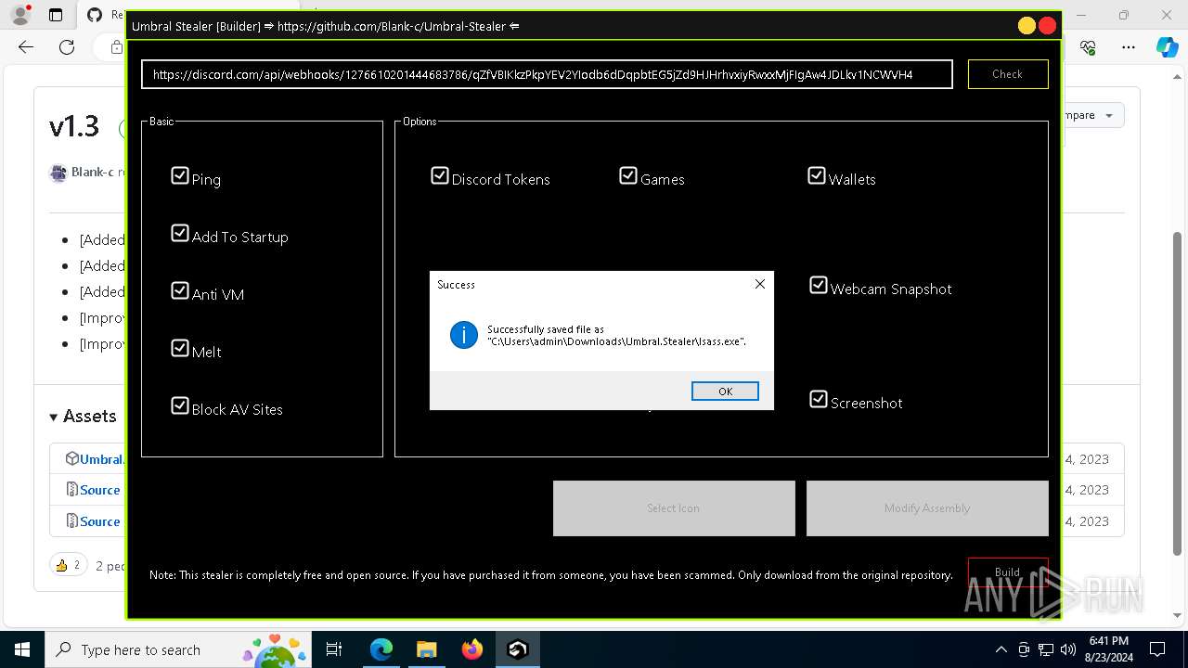Open Task View from taskbar
Image resolution: width=1188 pixels, height=668 pixels.
click(x=334, y=649)
